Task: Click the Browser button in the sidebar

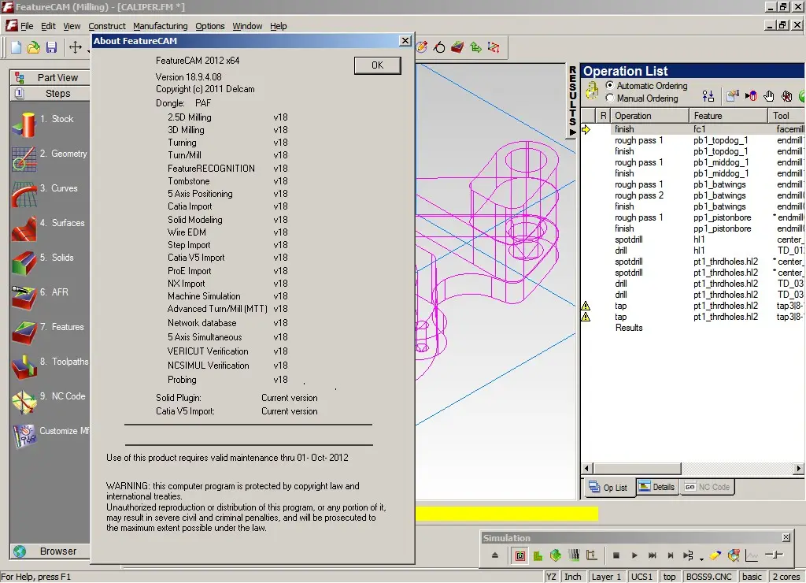Action: click(x=50, y=551)
